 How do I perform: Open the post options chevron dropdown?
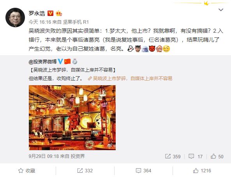pyautogui.click(x=221, y=10)
